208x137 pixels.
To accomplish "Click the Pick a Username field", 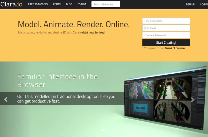I will pos(166,21).
